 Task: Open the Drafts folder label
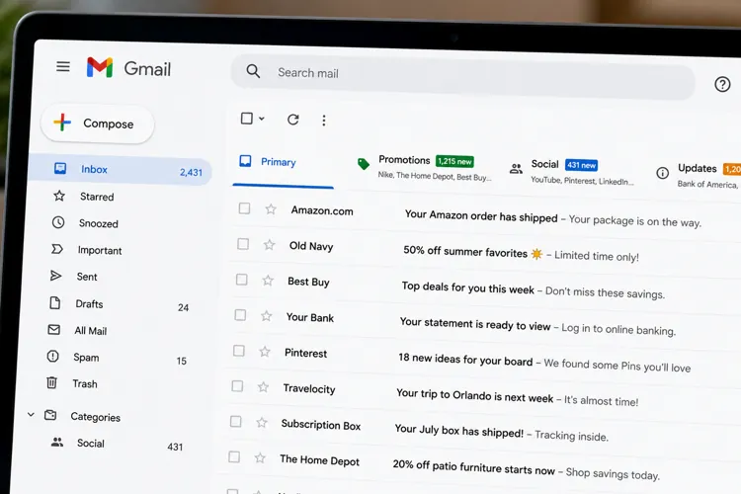(89, 304)
